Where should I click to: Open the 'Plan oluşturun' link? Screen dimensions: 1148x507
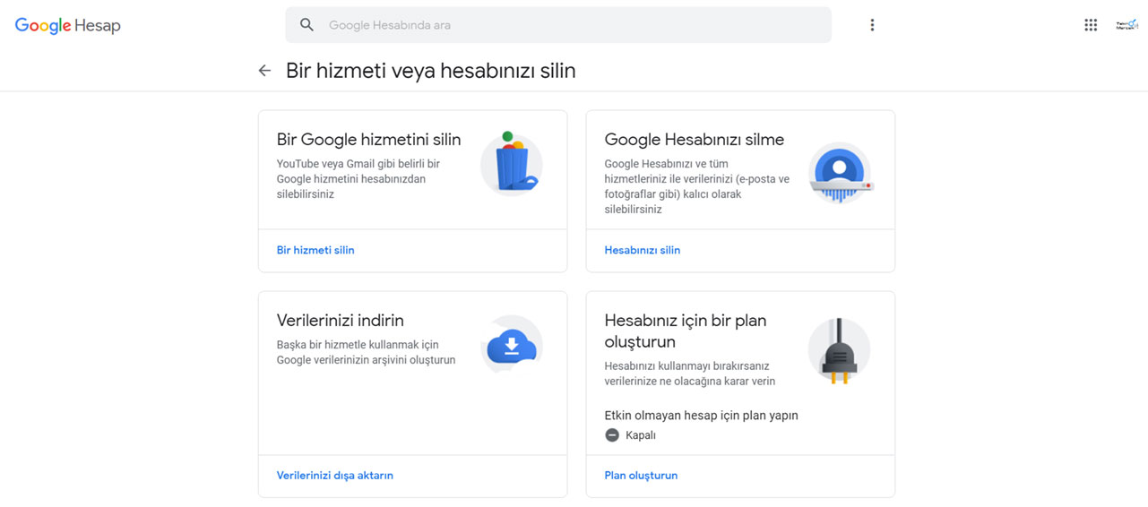(x=641, y=476)
